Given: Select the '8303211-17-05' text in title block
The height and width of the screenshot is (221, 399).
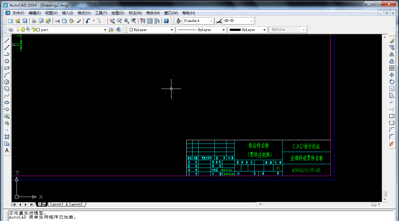Looking at the screenshot, I should click(306, 170).
